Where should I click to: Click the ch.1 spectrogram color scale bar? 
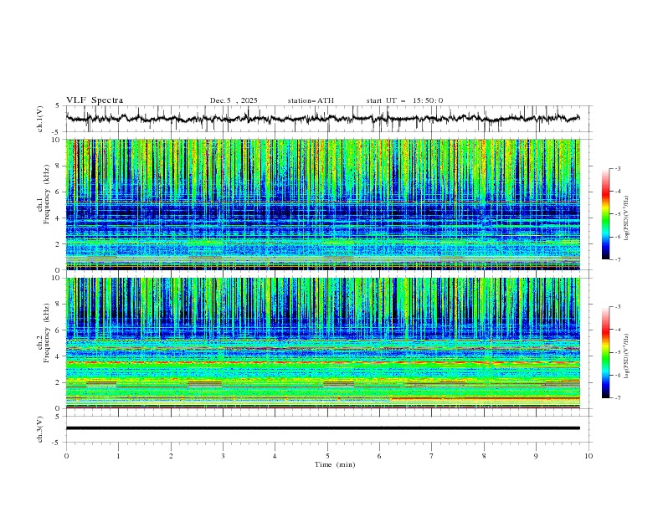tap(605, 213)
